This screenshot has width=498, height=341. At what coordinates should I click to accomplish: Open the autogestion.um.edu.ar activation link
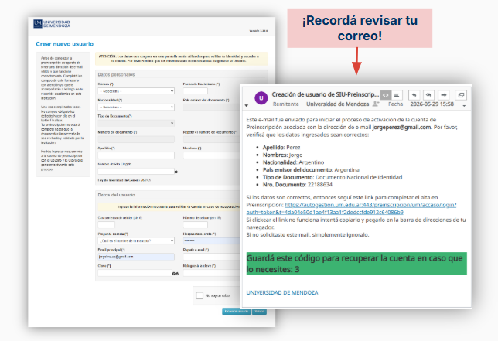pos(351,209)
